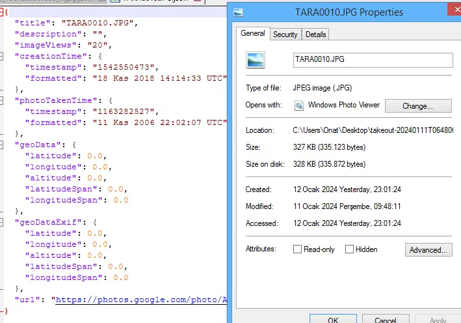Collapse the geoDataExif fold marker in editor
Screen dimensions: 461x323
click(1, 222)
